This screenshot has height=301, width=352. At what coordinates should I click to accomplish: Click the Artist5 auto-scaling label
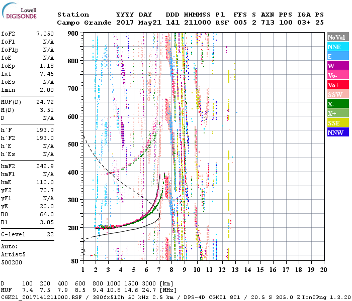pos(13,255)
